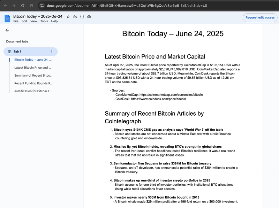The width and height of the screenshot is (279, 208).
Task: Click the Summary of Recent Bitcoin Articles heading
Action: pos(154,117)
